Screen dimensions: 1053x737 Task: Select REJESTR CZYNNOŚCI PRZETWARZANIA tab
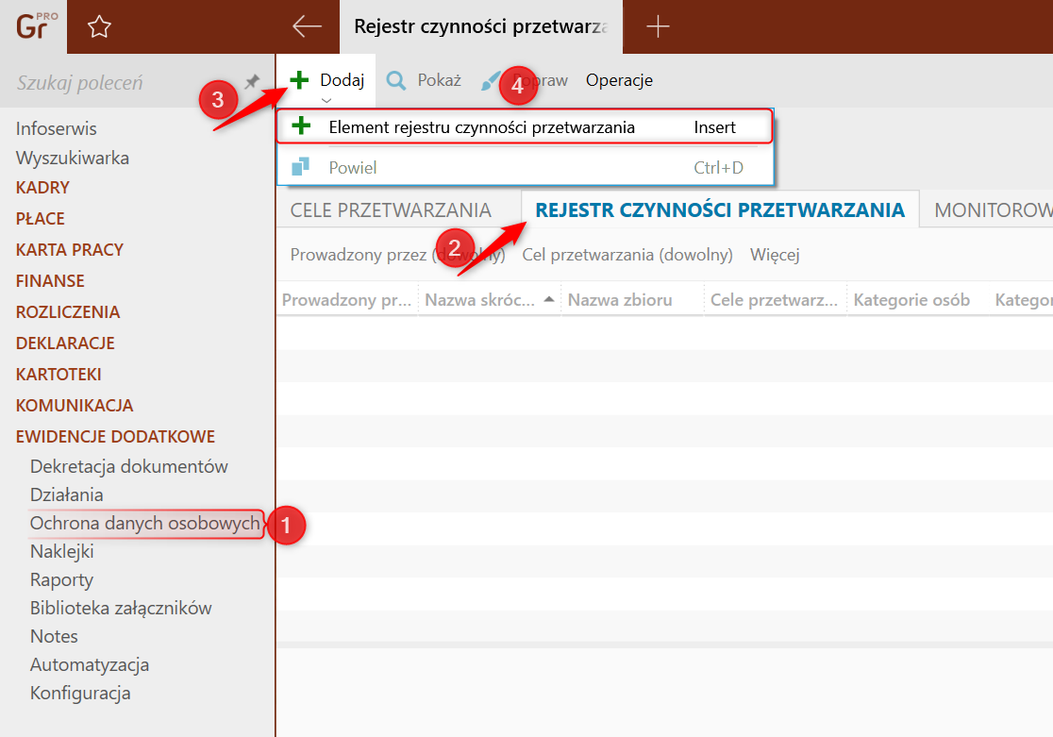720,209
